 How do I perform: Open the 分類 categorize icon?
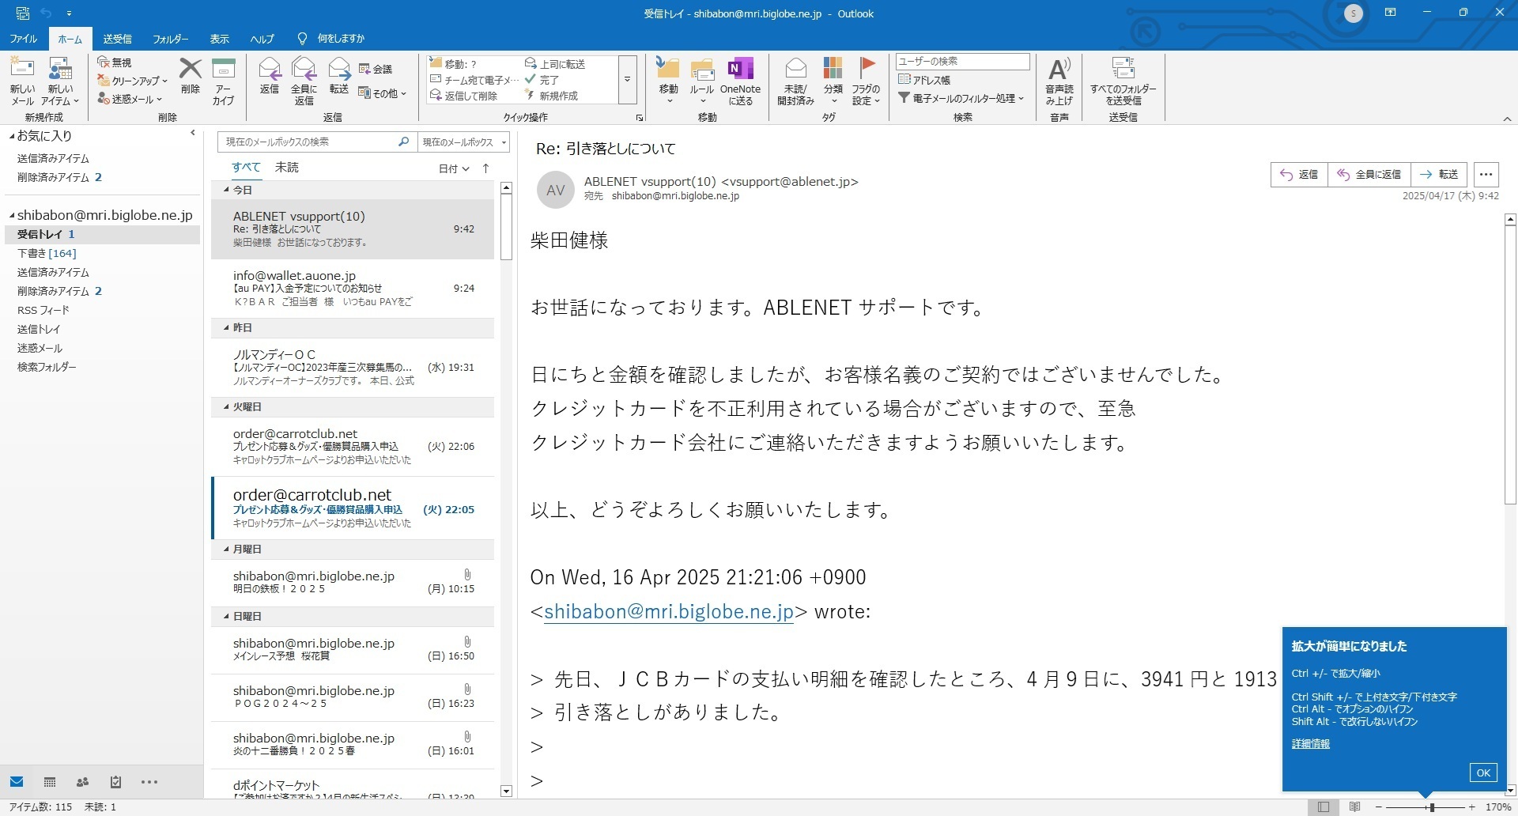833,81
